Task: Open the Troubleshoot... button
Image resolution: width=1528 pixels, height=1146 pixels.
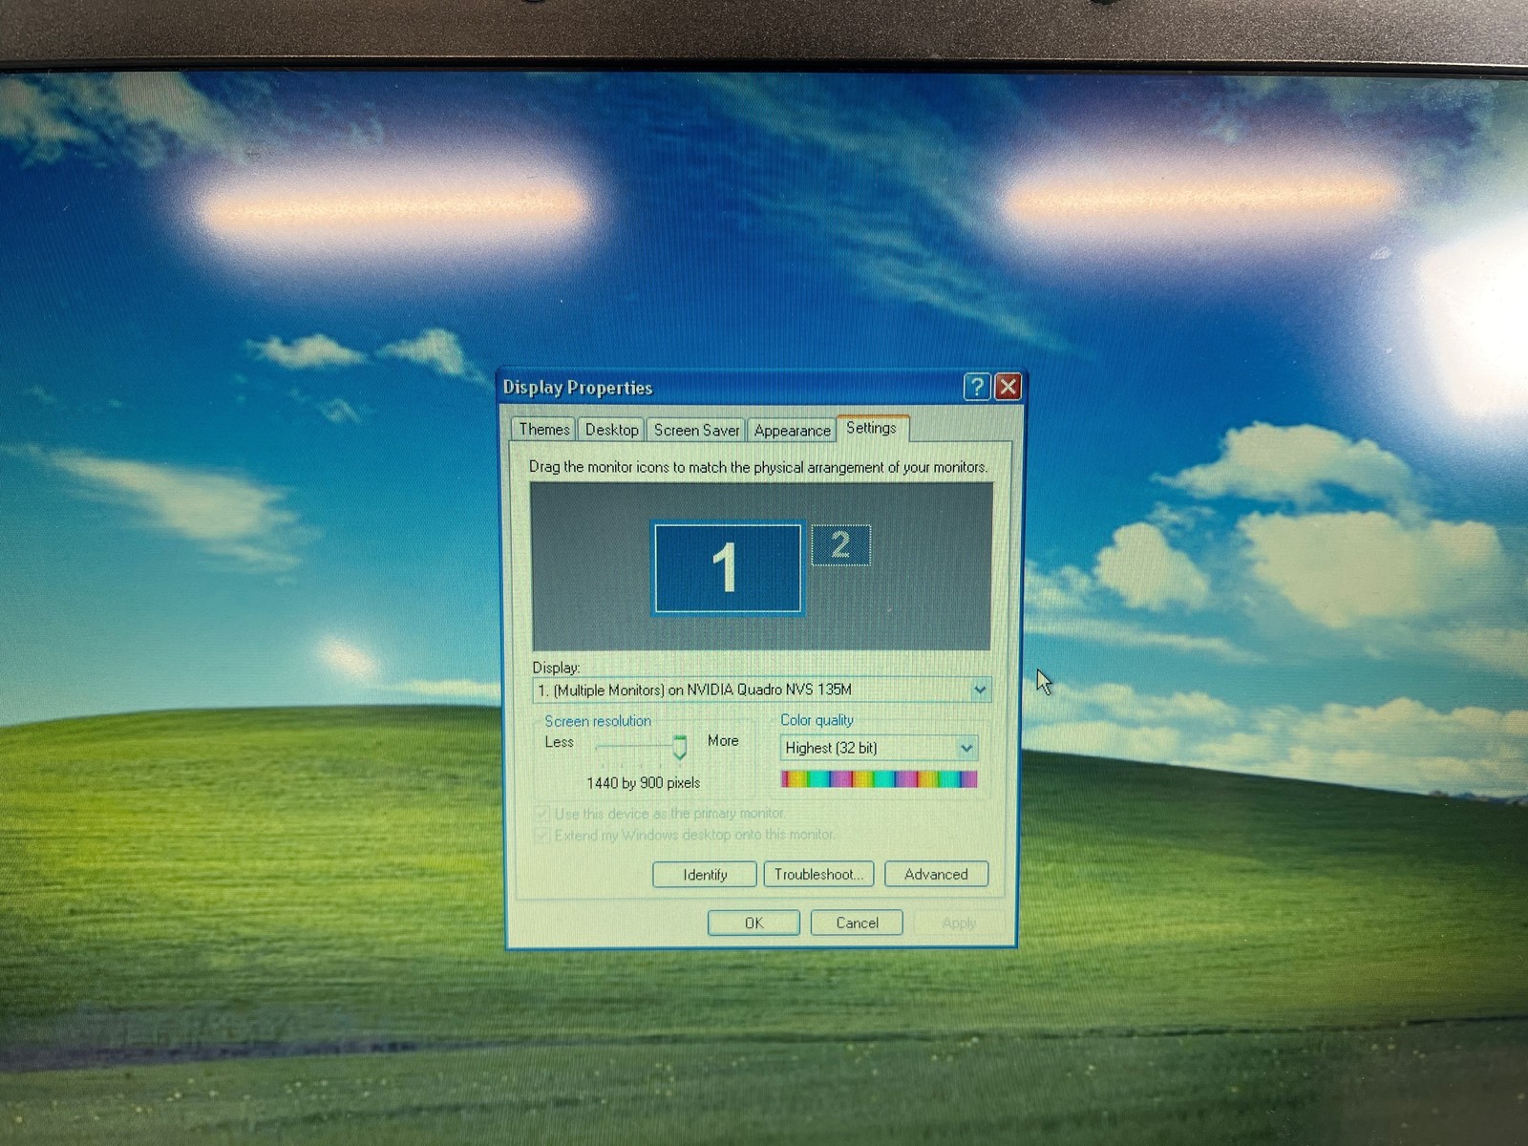Action: pos(818,874)
